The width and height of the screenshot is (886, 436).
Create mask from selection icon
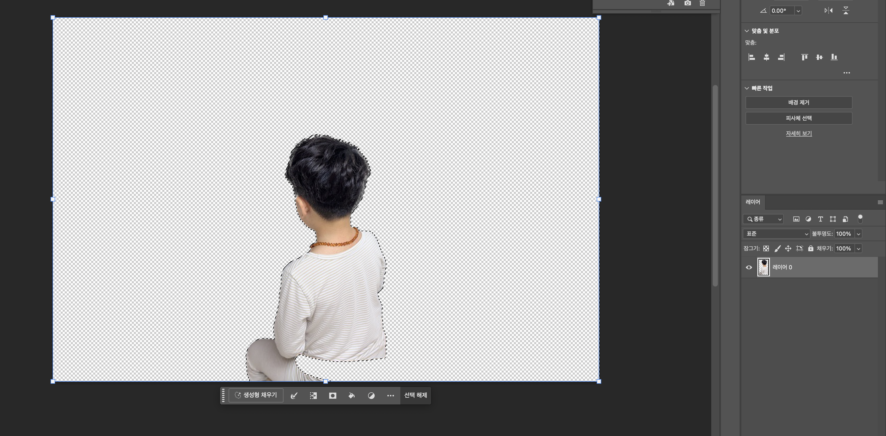pyautogui.click(x=332, y=395)
